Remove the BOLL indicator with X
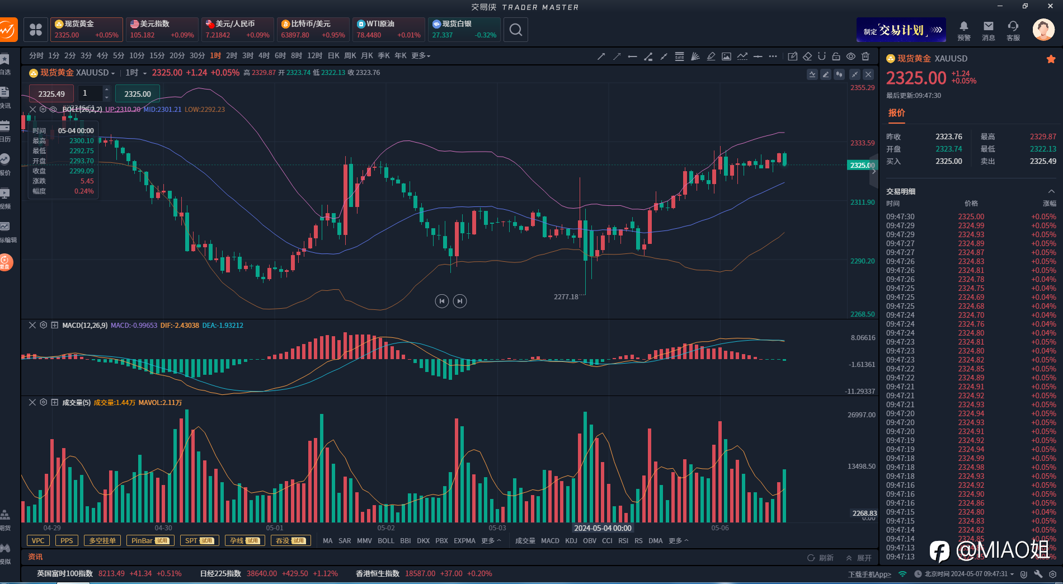 point(32,109)
